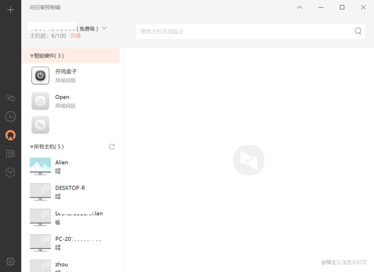Click the monitor icon of the .lan host
The height and width of the screenshot is (272, 374).
click(x=40, y=217)
